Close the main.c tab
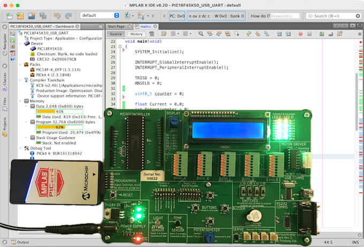 pos(155,26)
